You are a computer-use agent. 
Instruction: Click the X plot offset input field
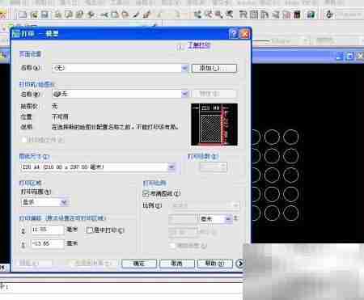pyautogui.click(x=48, y=230)
